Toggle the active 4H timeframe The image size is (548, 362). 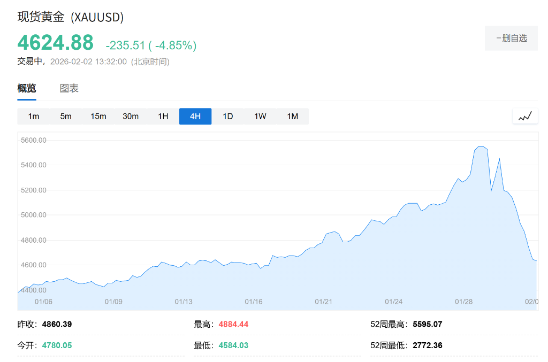195,115
